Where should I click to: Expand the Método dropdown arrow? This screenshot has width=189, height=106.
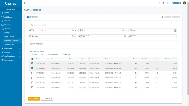point(76,36)
